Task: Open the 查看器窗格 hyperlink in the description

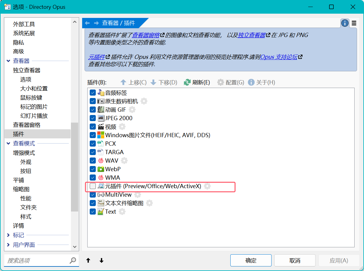Action: 146,35
